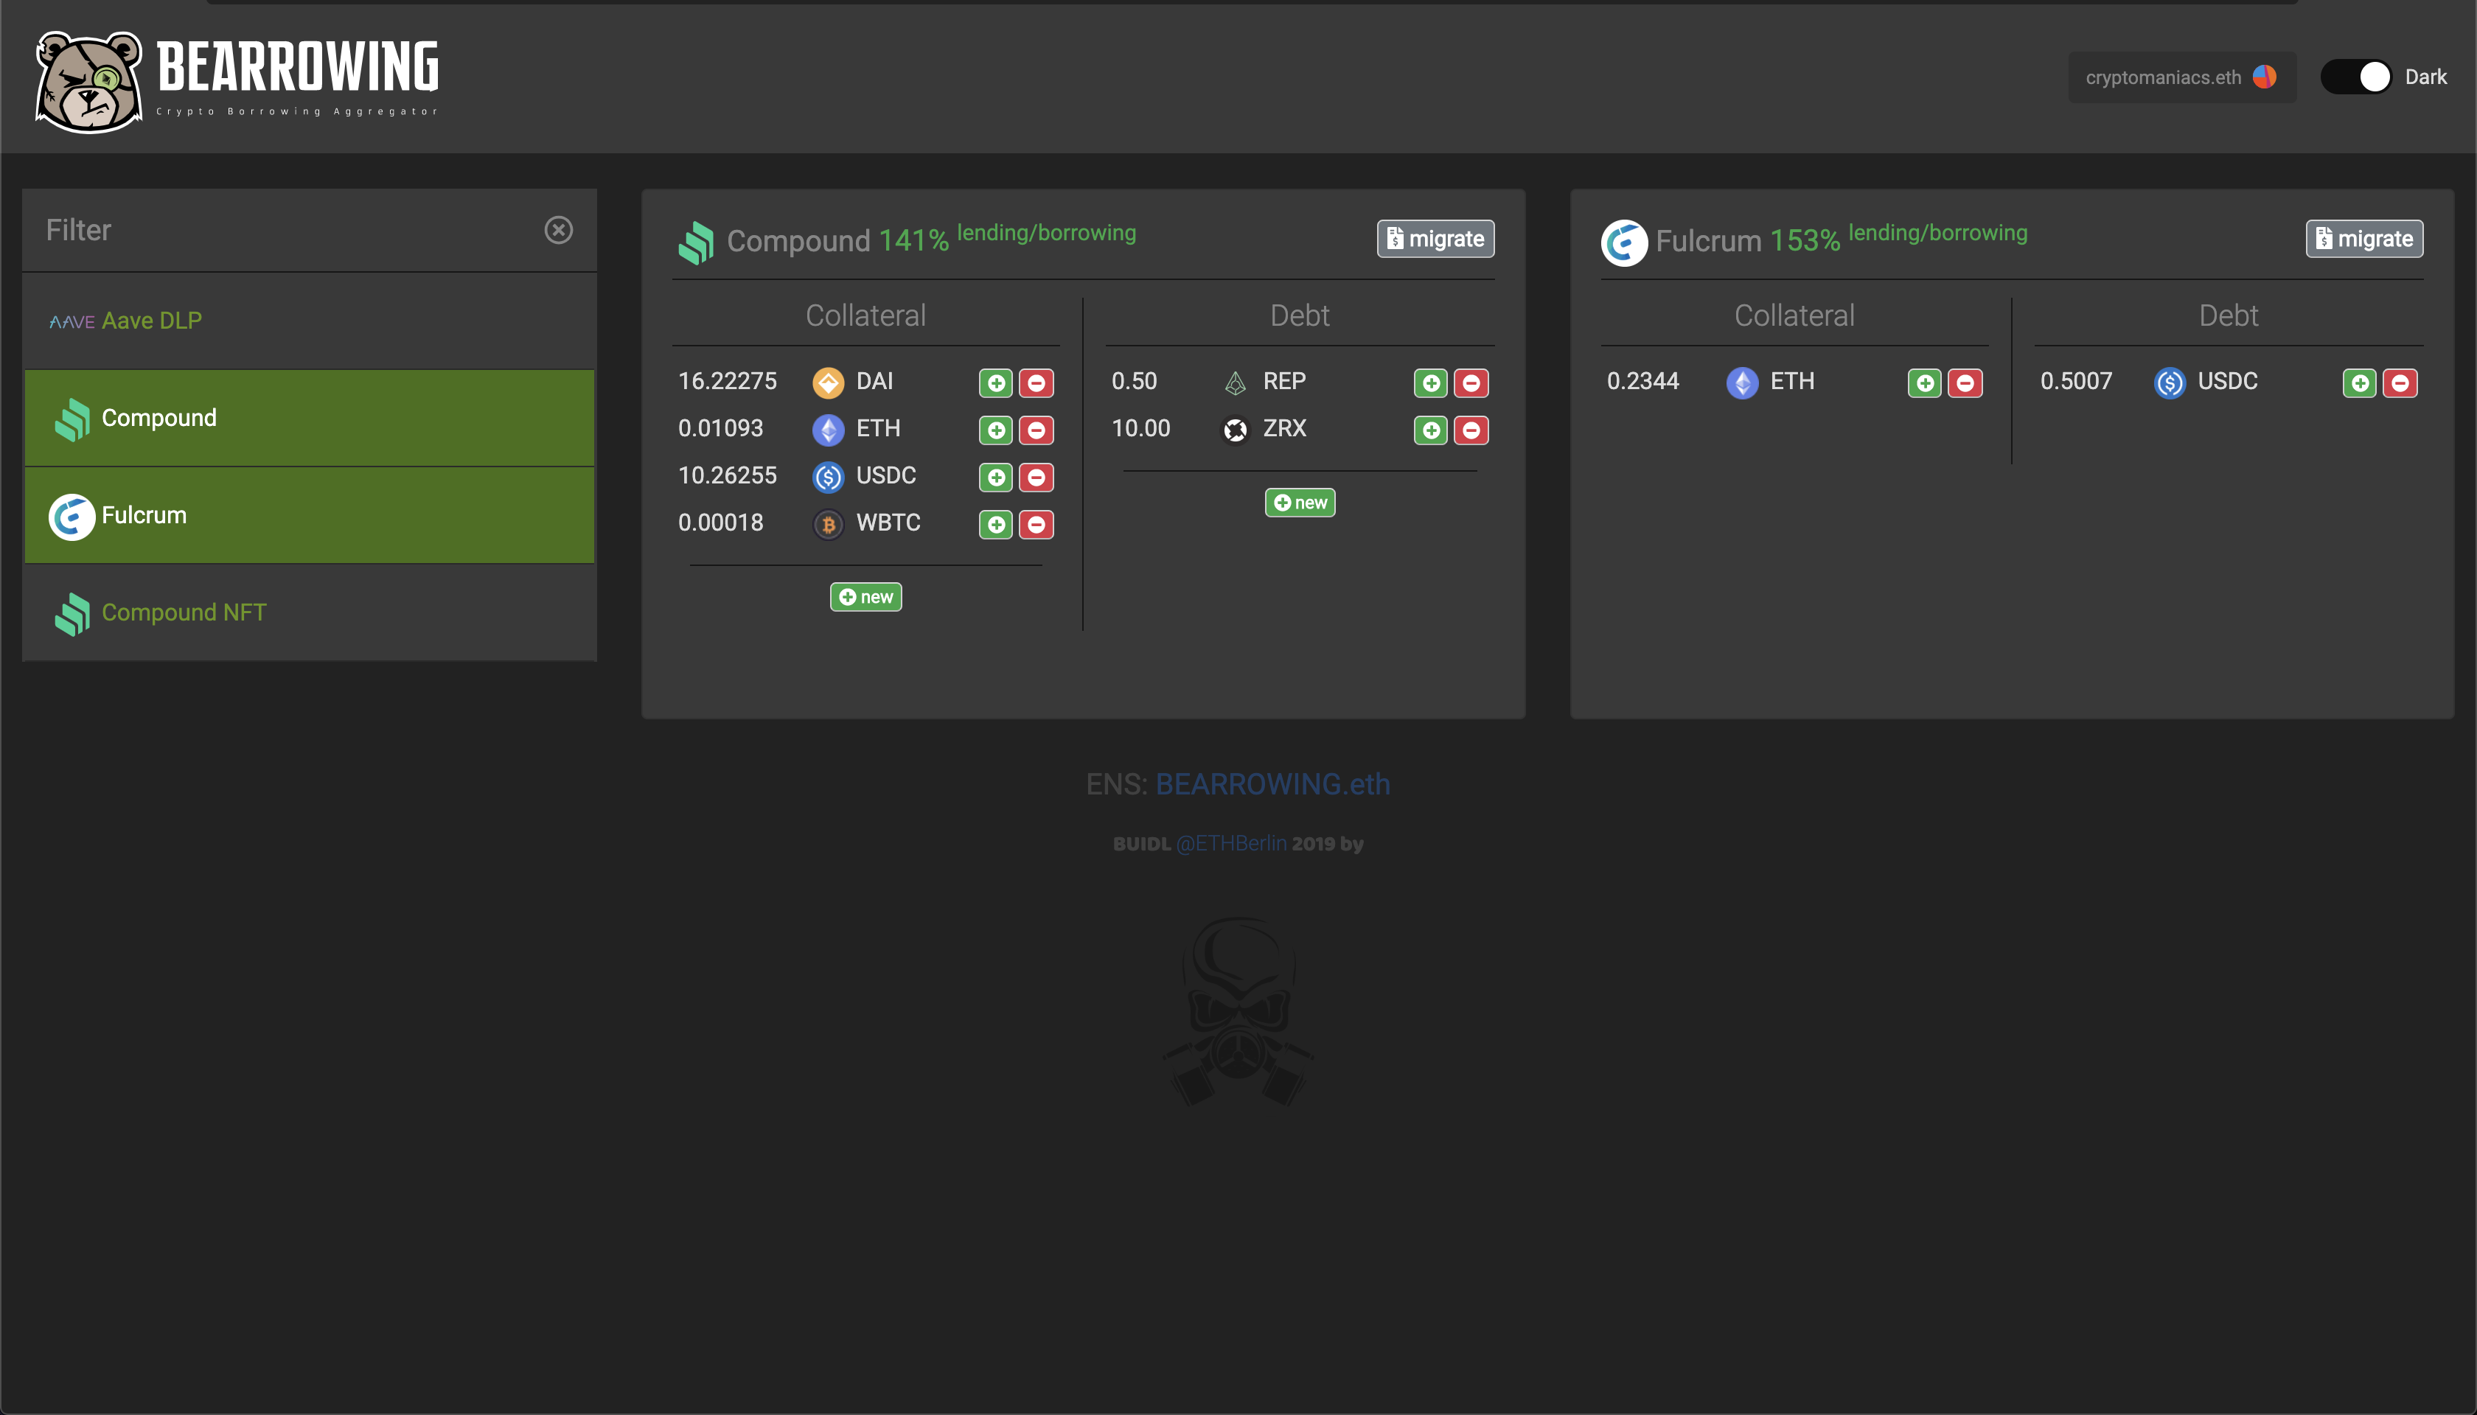Click migrate on the Fulcrum card
Viewport: 2477px width, 1415px height.
point(2363,239)
